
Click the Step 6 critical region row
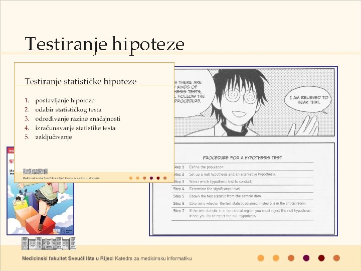[243, 203]
